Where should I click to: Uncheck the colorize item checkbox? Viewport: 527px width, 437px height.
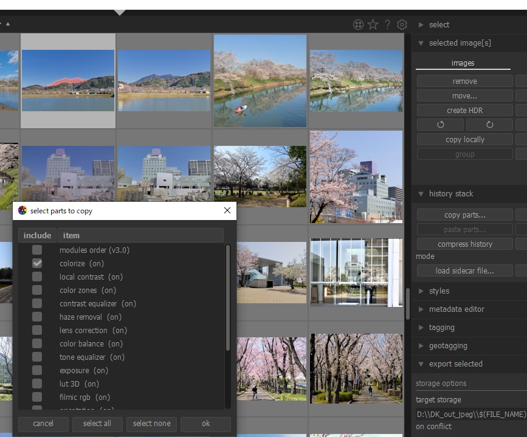[x=37, y=263]
